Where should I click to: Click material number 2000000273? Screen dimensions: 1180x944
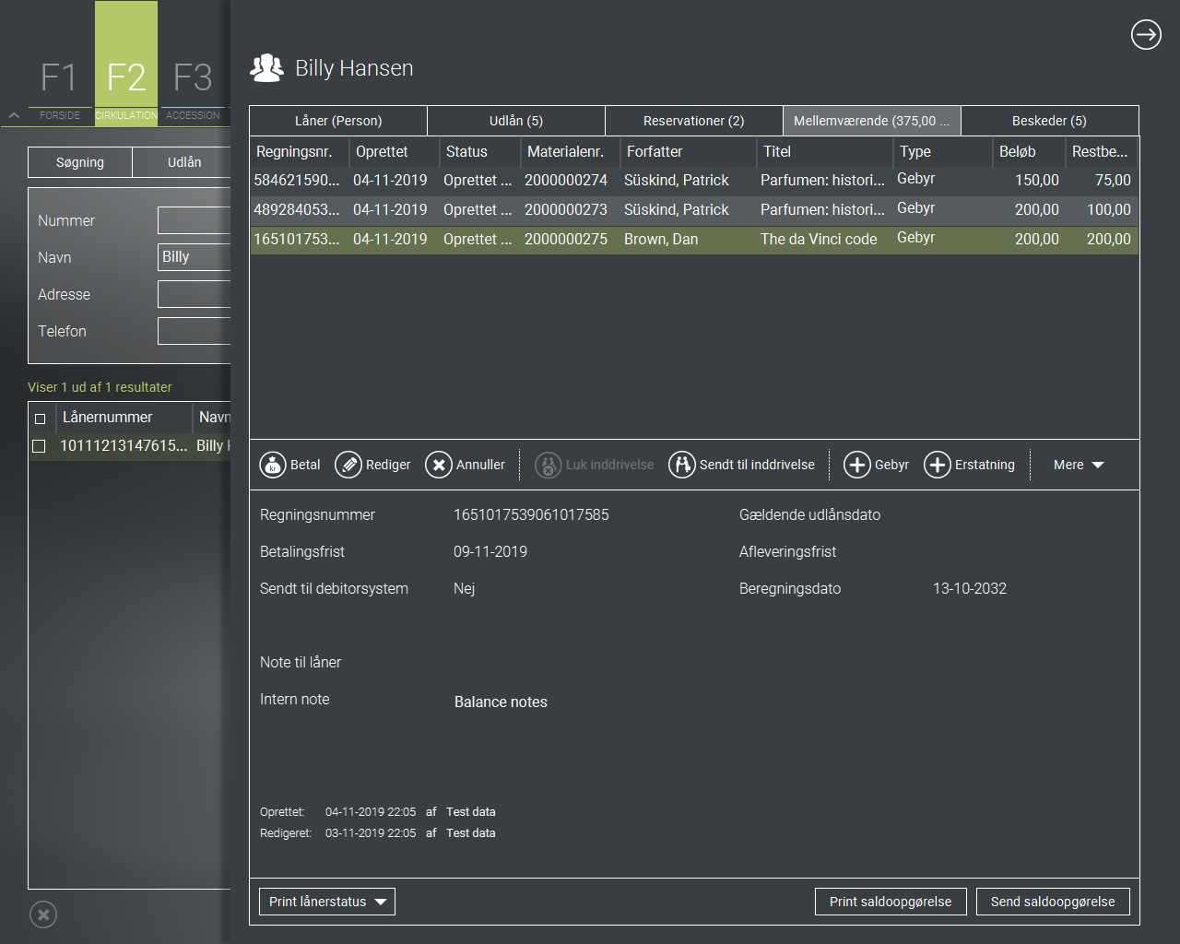[566, 210]
